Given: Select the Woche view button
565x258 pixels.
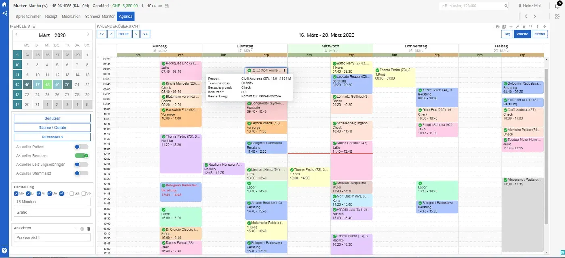Looking at the screenshot, I should [x=522, y=34].
